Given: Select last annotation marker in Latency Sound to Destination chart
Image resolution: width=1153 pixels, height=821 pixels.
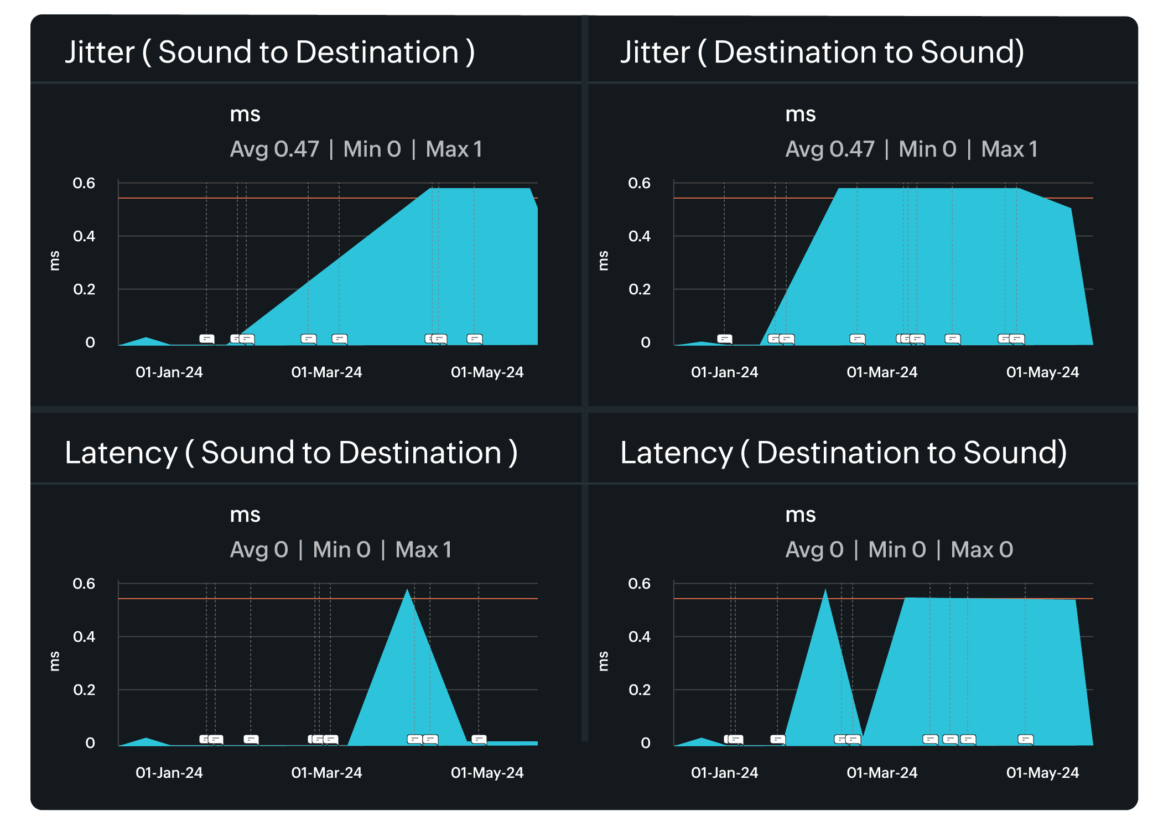Looking at the screenshot, I should point(479,739).
